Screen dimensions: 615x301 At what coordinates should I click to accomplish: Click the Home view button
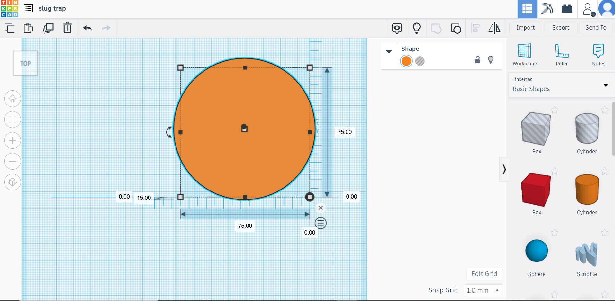click(12, 99)
